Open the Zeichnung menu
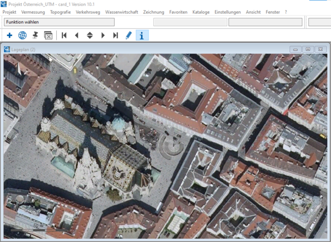 (154, 12)
